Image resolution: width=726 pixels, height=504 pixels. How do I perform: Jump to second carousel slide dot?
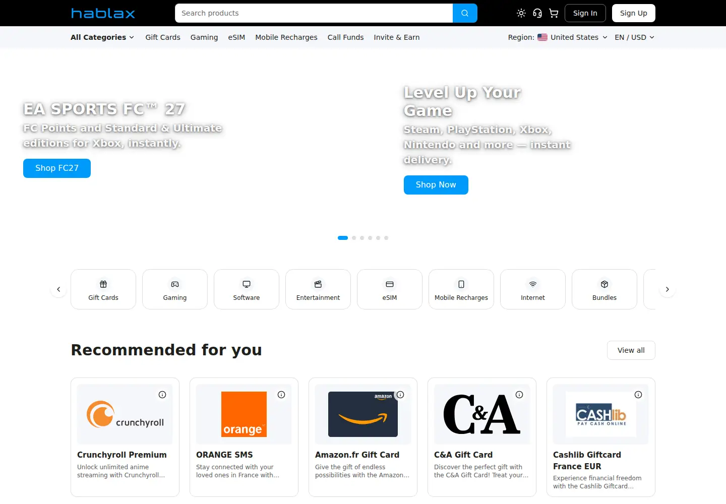(x=354, y=238)
